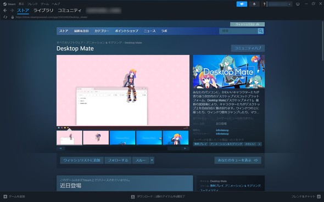
Task: Open publisher infiniteloop link
Action: click(222, 134)
